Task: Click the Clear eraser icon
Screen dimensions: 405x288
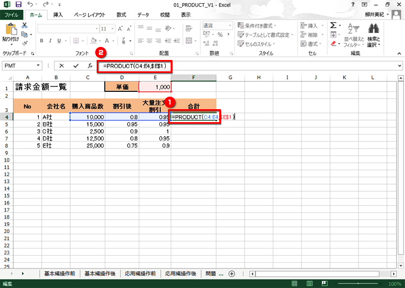Action: click(x=334, y=43)
